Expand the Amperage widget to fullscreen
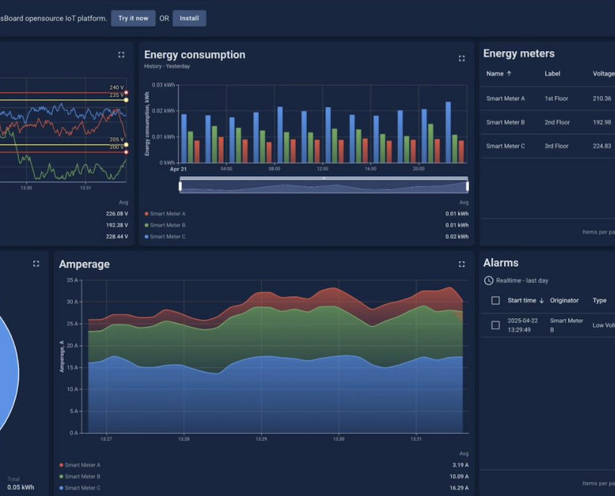 (461, 264)
